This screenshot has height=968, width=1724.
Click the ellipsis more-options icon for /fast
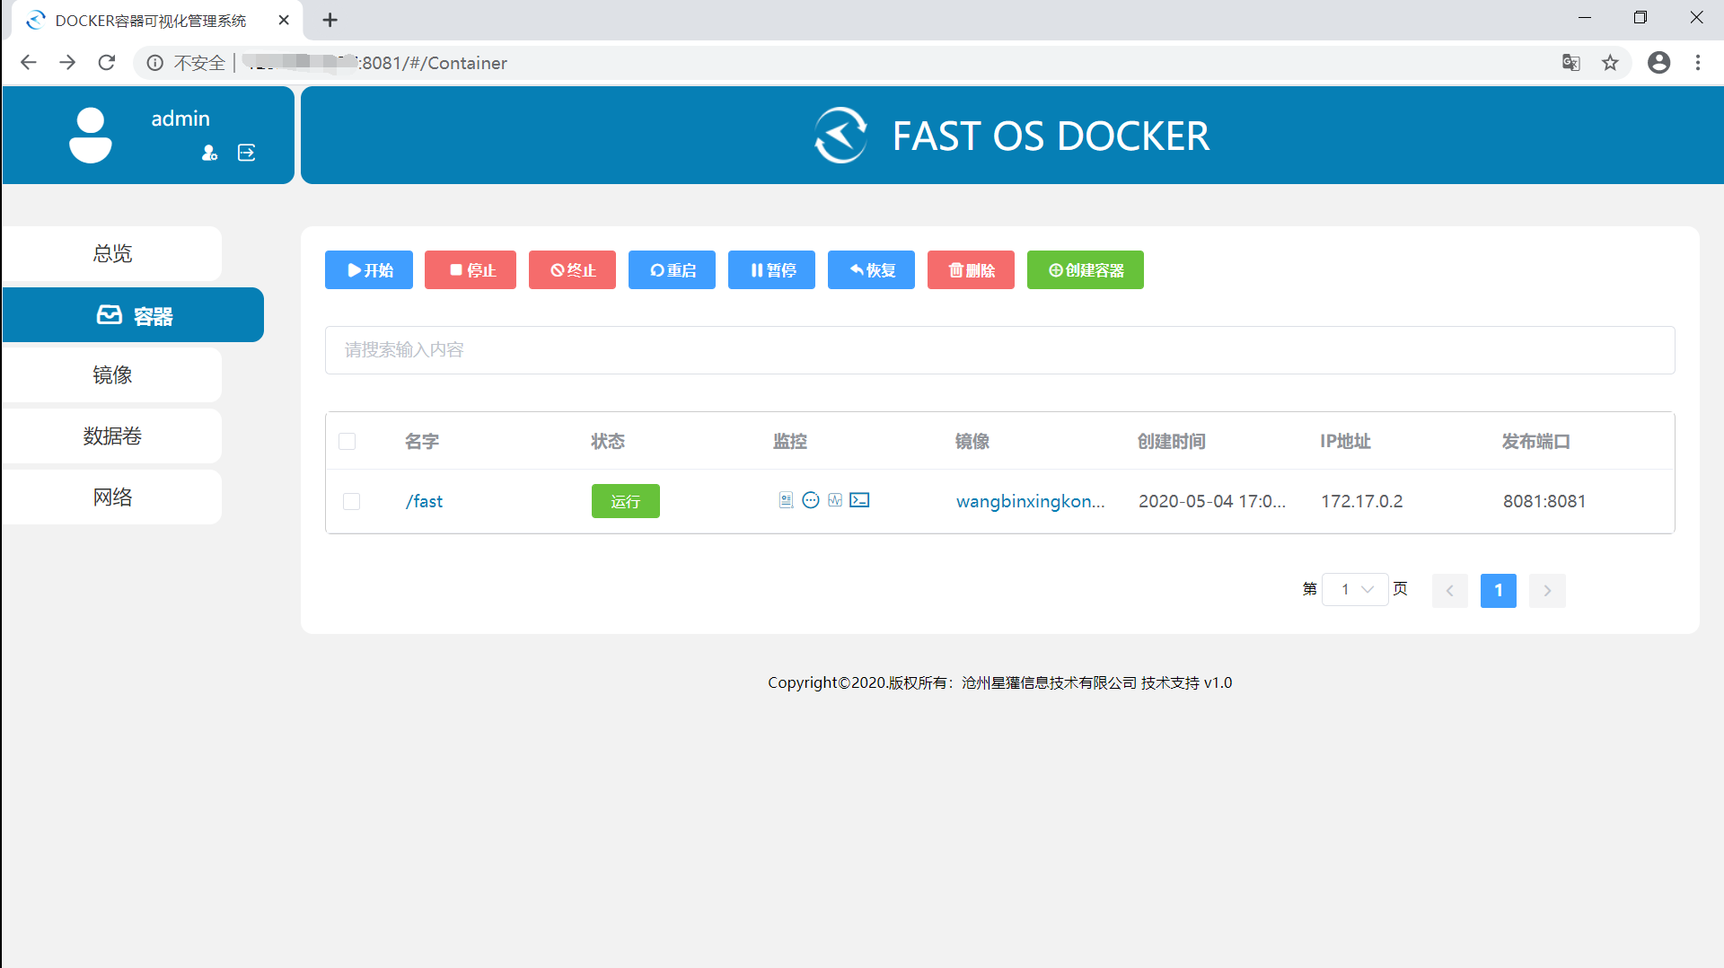(x=811, y=500)
